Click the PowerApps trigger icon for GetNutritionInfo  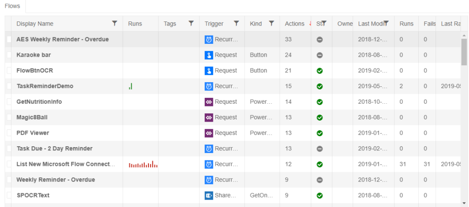(x=209, y=102)
